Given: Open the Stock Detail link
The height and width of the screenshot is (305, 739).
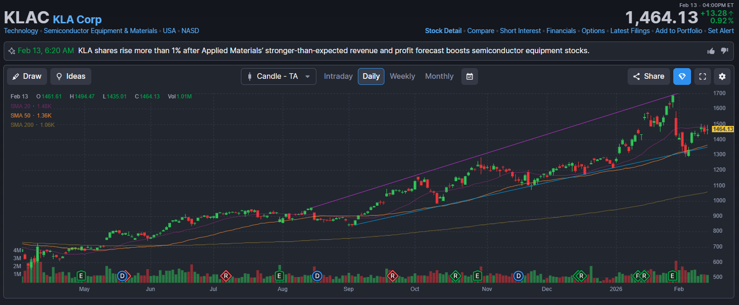Looking at the screenshot, I should pos(443,31).
